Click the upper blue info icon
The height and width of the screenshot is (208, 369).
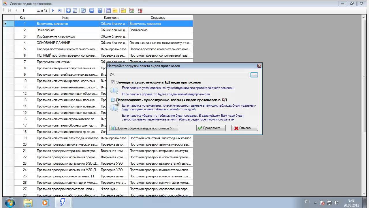pos(114,90)
